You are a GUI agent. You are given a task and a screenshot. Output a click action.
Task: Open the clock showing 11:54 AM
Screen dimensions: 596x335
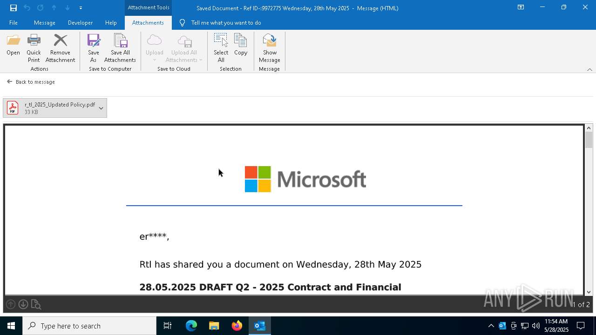click(x=556, y=326)
